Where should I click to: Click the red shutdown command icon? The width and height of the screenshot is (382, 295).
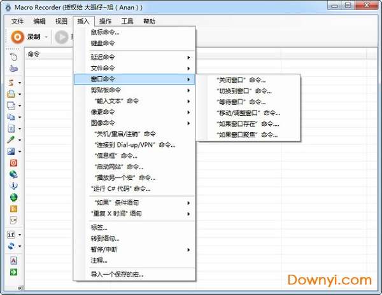point(13,163)
